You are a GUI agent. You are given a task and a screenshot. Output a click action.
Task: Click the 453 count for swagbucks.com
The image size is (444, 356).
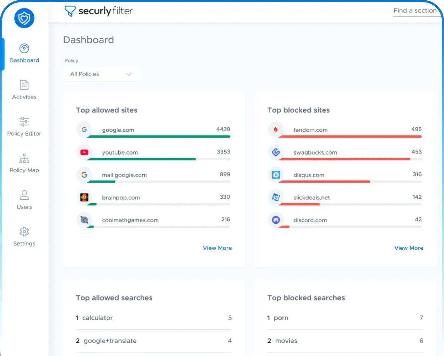(416, 152)
